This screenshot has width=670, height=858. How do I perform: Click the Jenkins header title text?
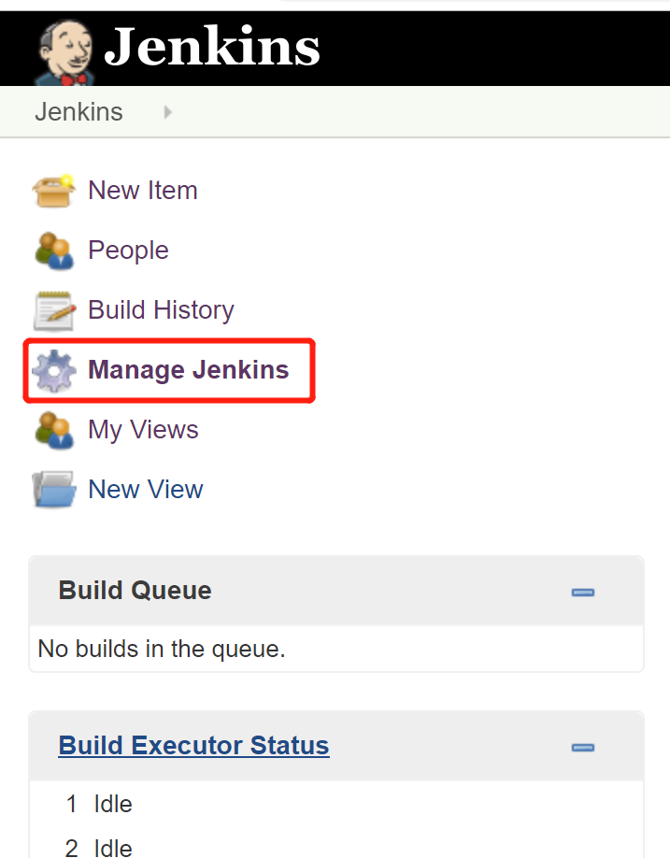(212, 47)
